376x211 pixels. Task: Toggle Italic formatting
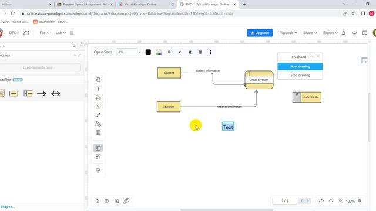pos(180,52)
